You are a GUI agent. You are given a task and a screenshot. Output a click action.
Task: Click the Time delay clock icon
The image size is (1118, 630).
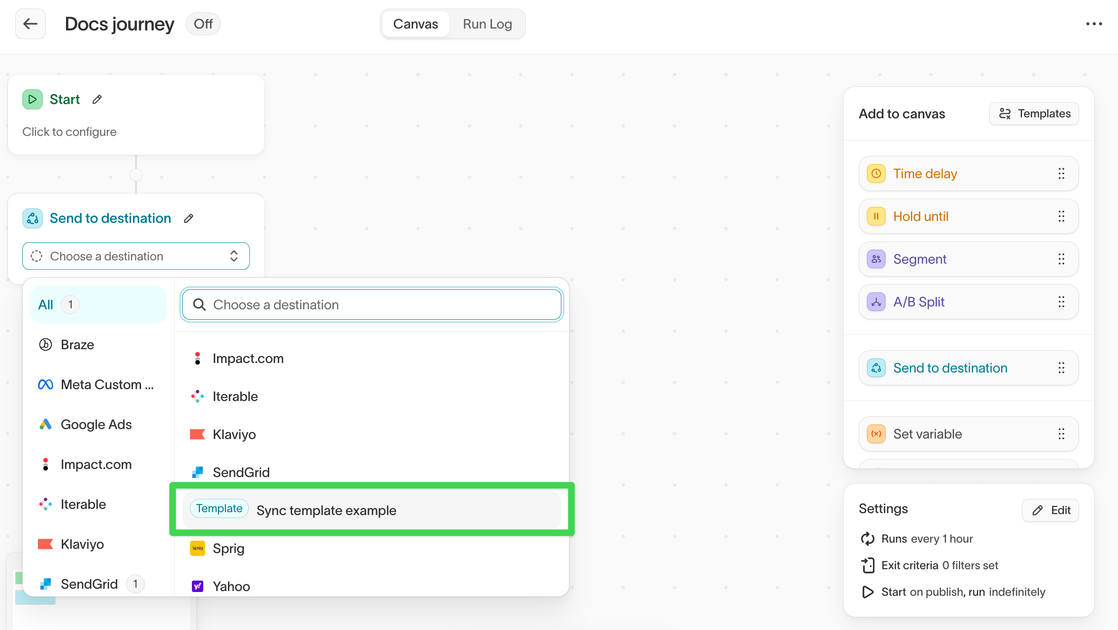(x=876, y=173)
